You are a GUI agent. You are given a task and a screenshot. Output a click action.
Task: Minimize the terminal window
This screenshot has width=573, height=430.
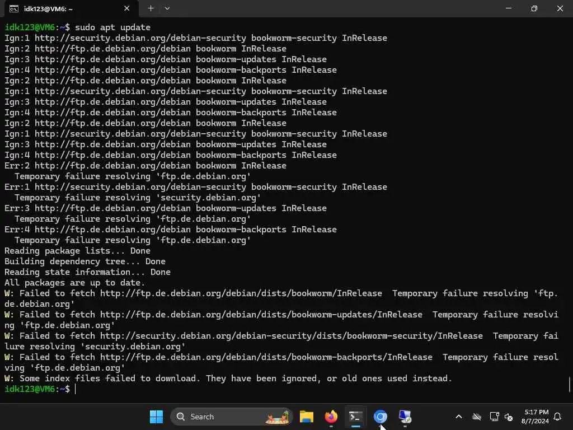tap(508, 8)
